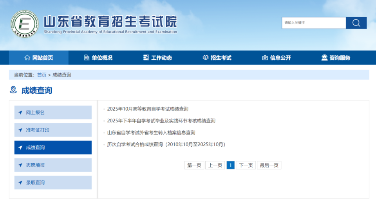Select 网上报名 in the sidebar
376x202 pixels.
click(x=53, y=113)
